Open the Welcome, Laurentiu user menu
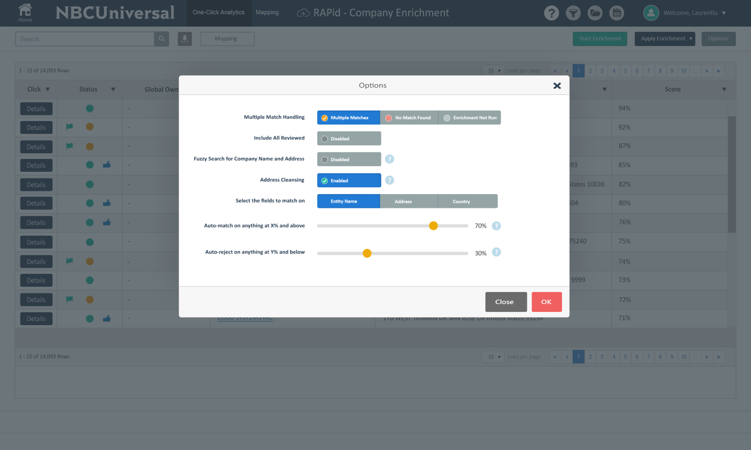This screenshot has width=751, height=450. [x=694, y=13]
